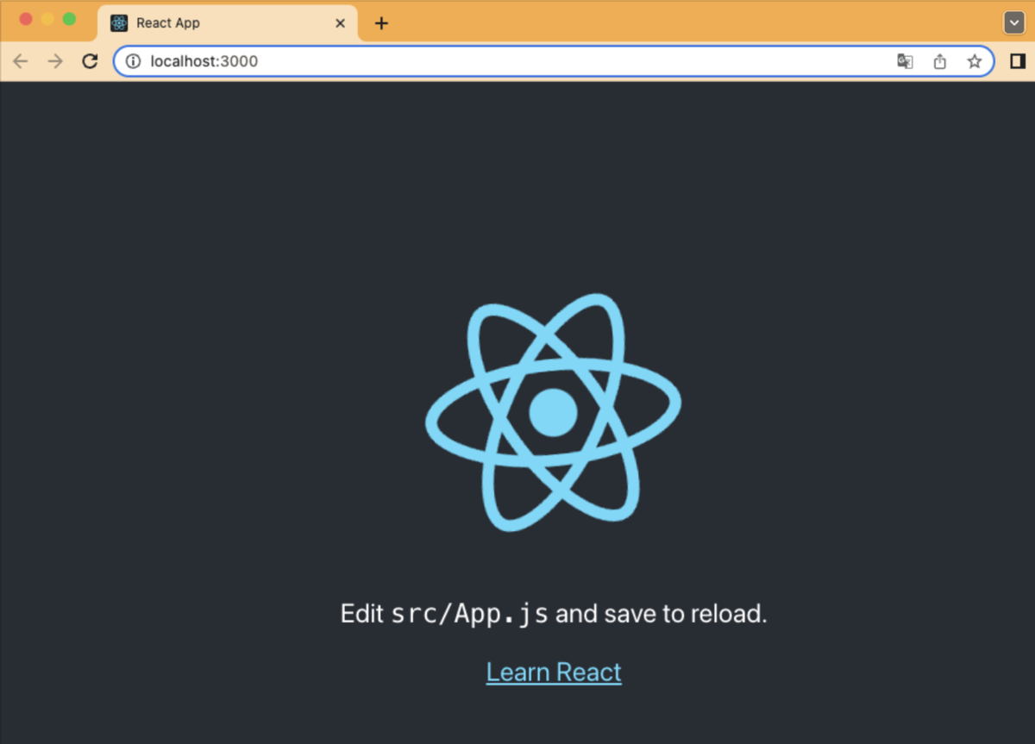1035x744 pixels.
Task: Maximize the window with the green button
Action: click(69, 19)
